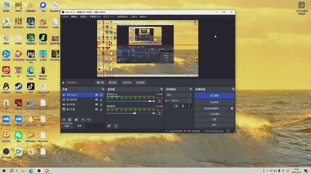The image size is (311, 174).
Task: Open the 帮助(H) menu
Action: tap(143, 17)
